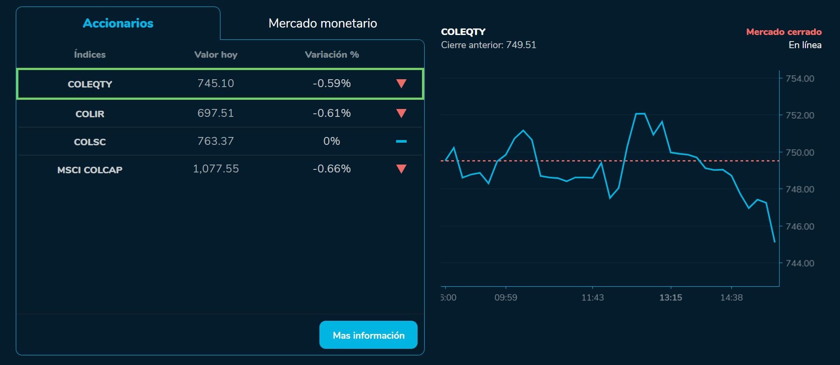Click the Índices column header
The height and width of the screenshot is (365, 840).
point(89,55)
